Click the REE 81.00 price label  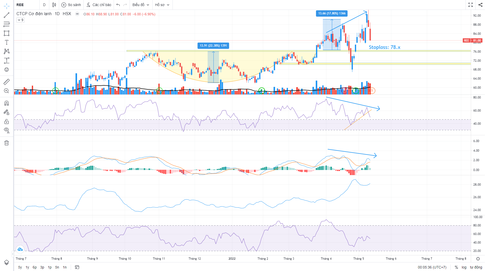pos(473,41)
